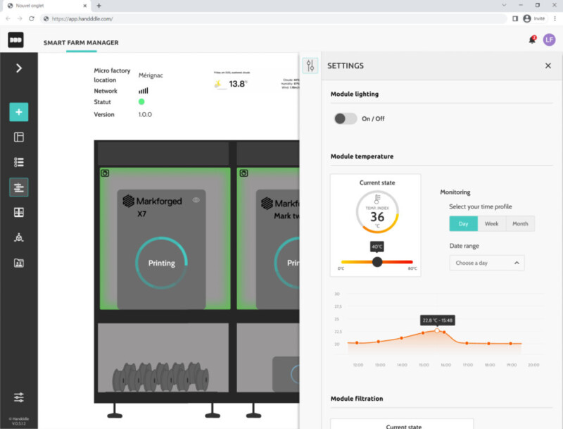Open the LF user avatar menu
The image size is (563, 429).
coord(549,40)
